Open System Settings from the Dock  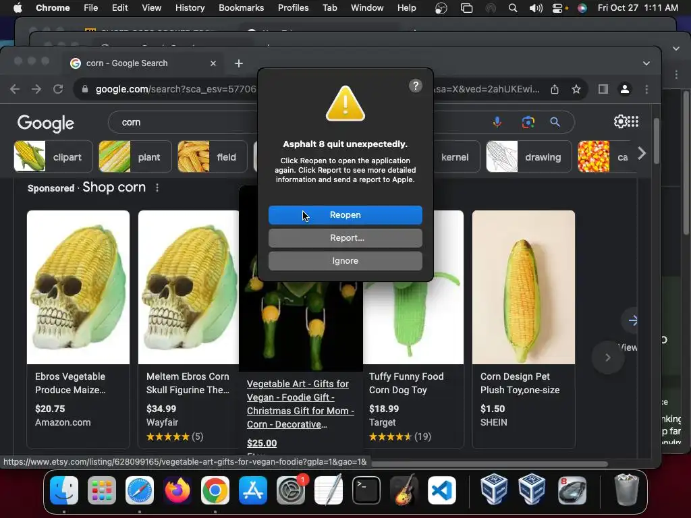tap(291, 490)
